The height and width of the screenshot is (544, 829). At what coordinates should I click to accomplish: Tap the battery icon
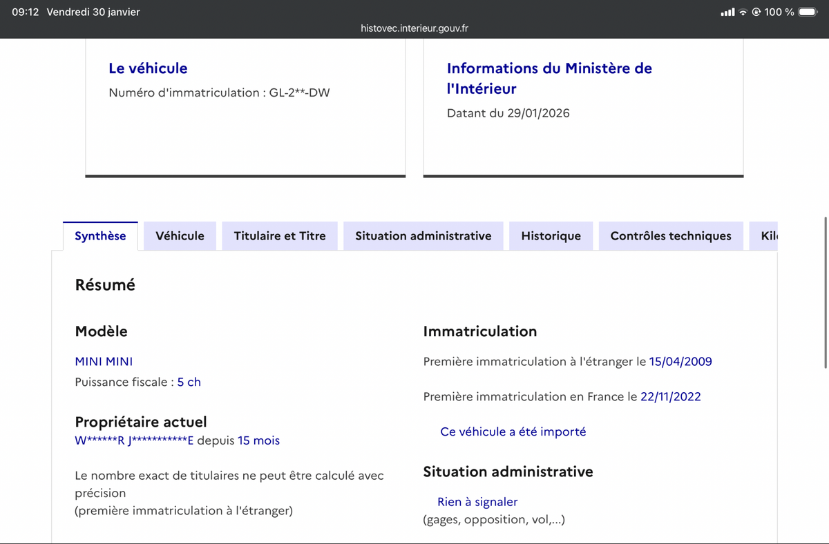[808, 12]
